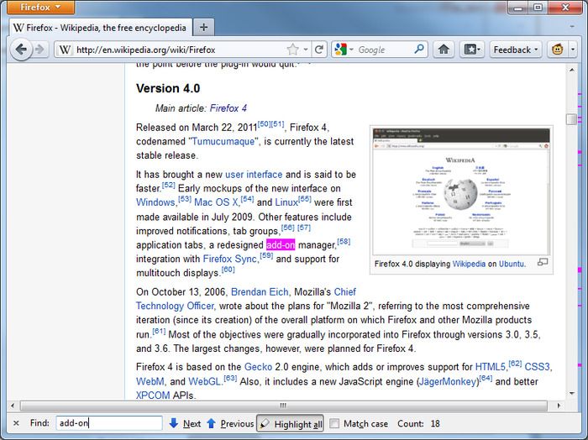Image resolution: width=588 pixels, height=440 pixels.
Task: Follow the Linux link
Action: (x=286, y=202)
